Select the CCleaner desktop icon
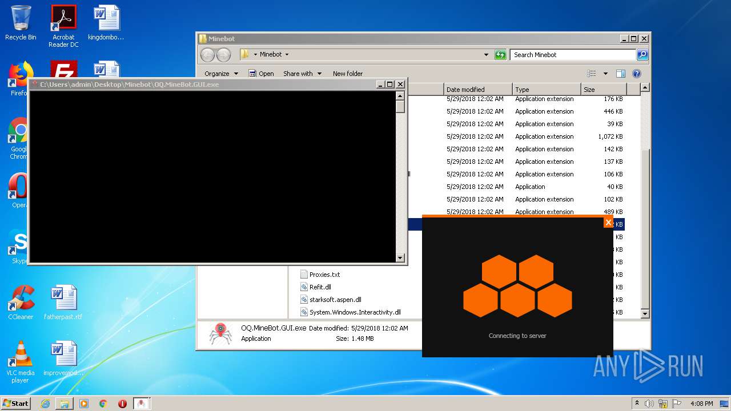Viewport: 731px width, 411px height. (x=21, y=303)
